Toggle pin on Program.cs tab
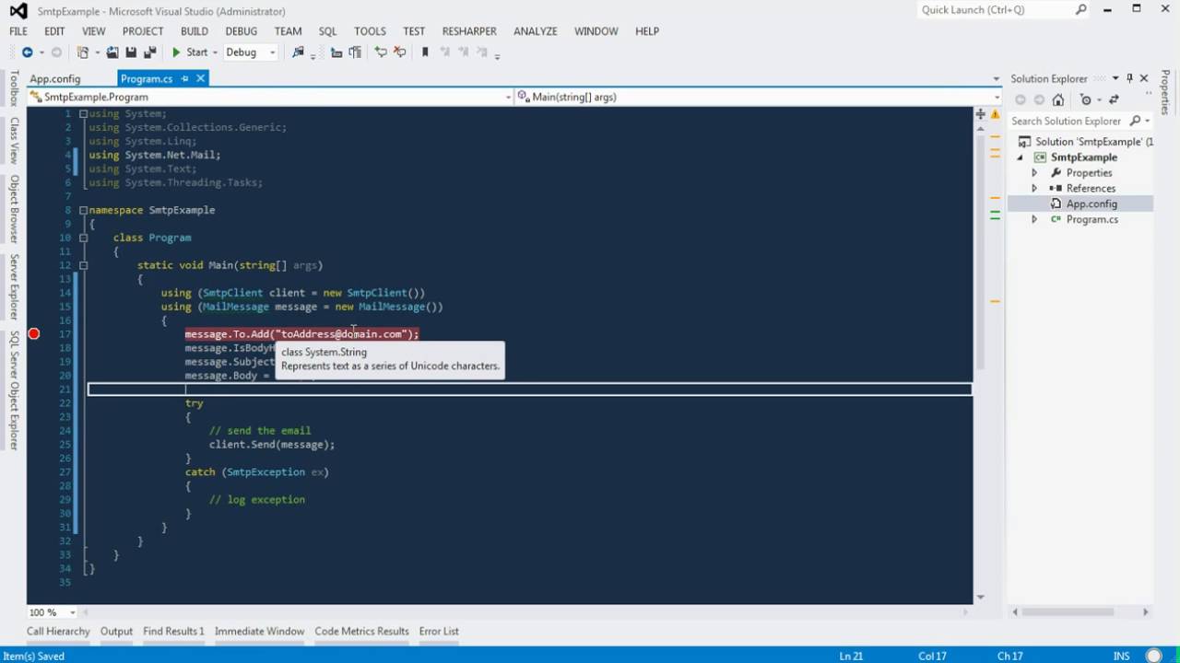Screen dimensions: 1180x663 (x=184, y=78)
